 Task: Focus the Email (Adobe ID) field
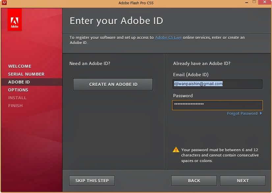tap(218, 84)
